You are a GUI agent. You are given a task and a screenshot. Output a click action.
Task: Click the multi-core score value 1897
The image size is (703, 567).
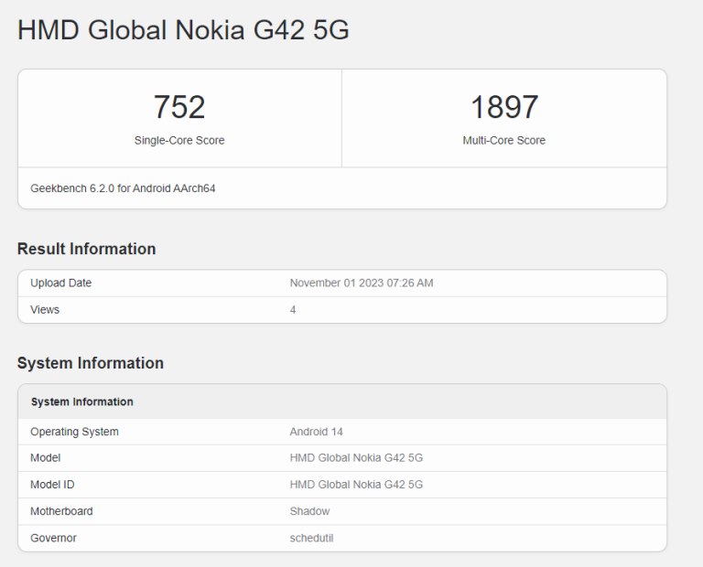pyautogui.click(x=504, y=107)
